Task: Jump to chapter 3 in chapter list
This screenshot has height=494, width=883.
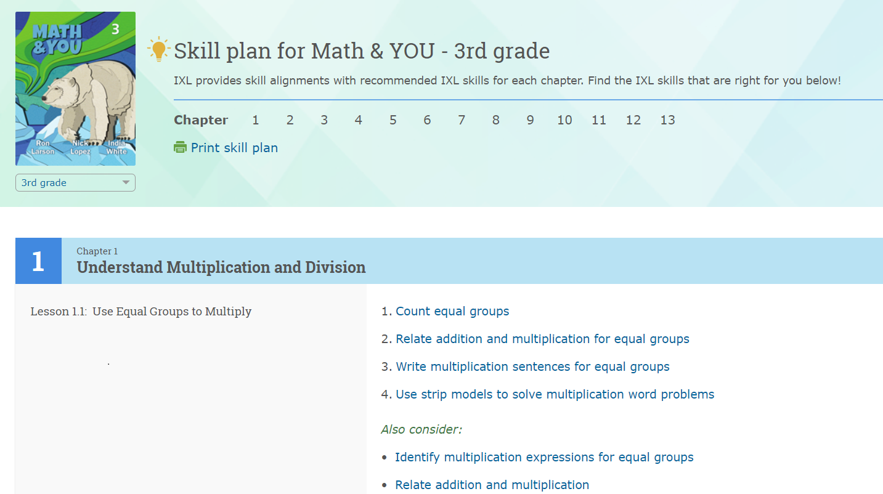Action: click(324, 120)
